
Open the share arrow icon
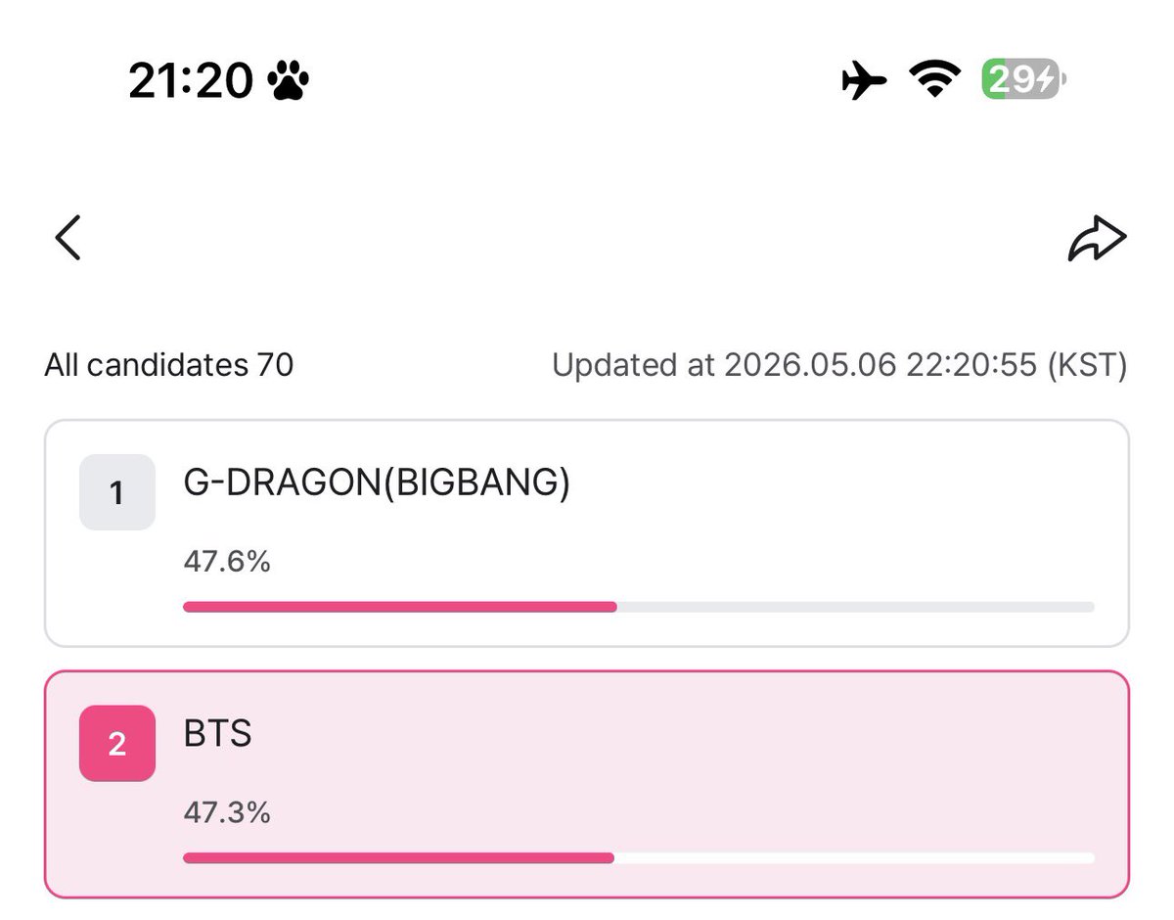(x=1097, y=239)
